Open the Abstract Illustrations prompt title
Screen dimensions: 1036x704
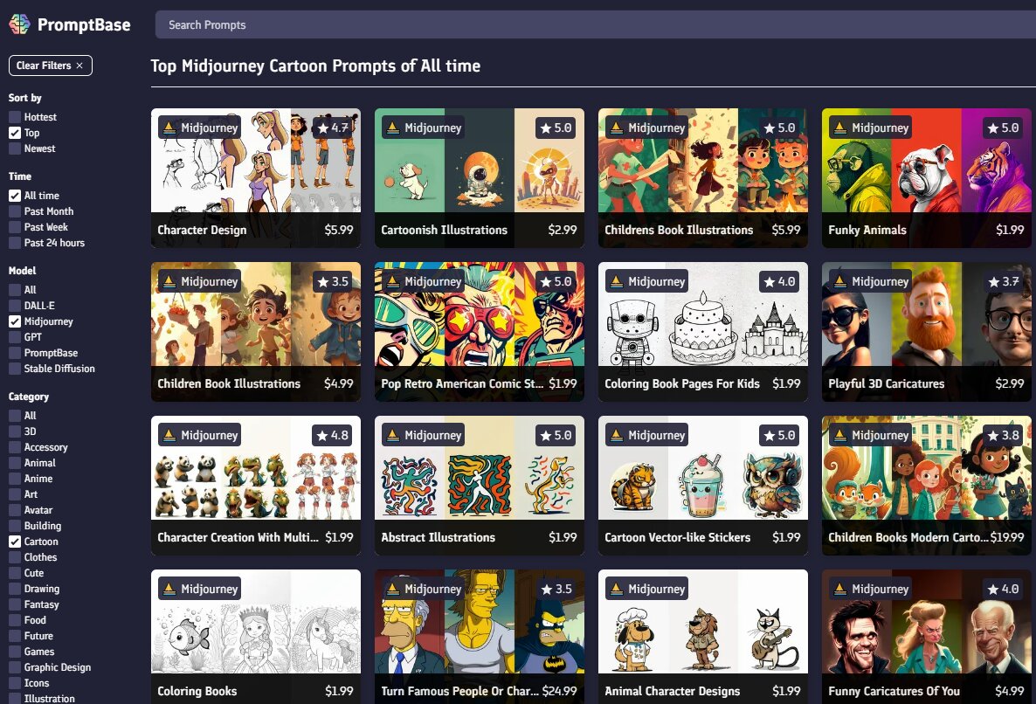point(438,537)
